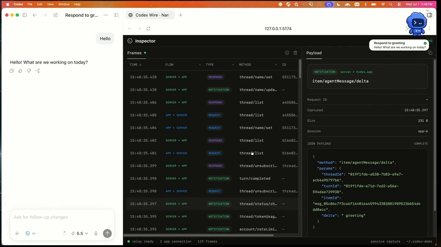
Task: Share the response with arrow icon
Action: (37, 71)
